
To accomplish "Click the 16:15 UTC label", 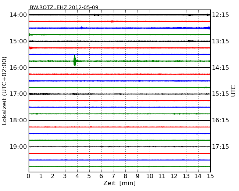I will click(221, 120).
